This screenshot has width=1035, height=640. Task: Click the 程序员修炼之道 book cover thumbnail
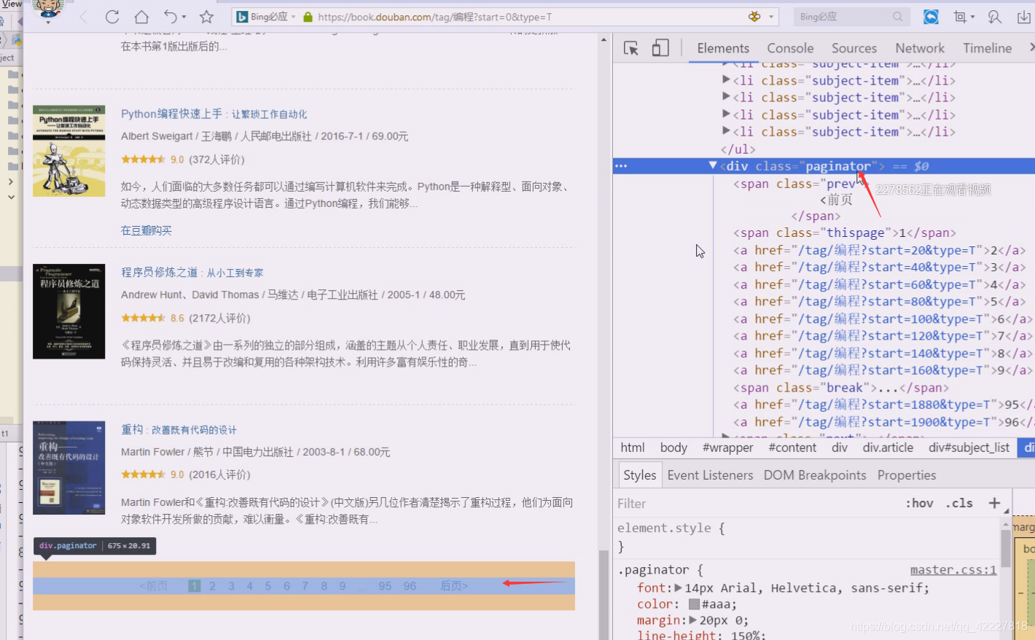pos(69,311)
